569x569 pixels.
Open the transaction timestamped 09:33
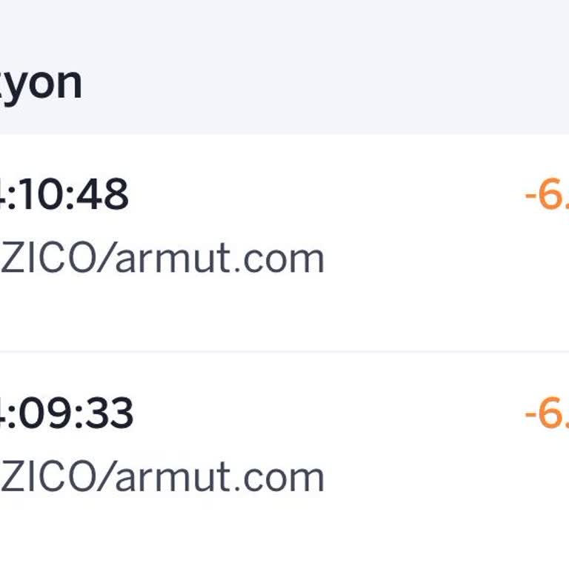click(x=67, y=413)
